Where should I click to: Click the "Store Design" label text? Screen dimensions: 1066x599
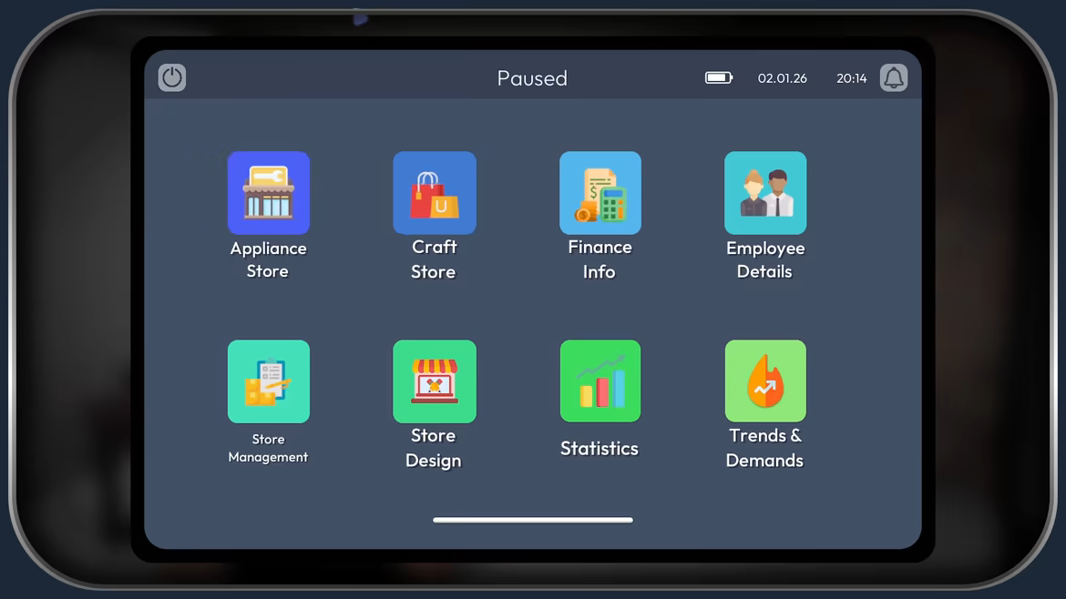coord(434,448)
